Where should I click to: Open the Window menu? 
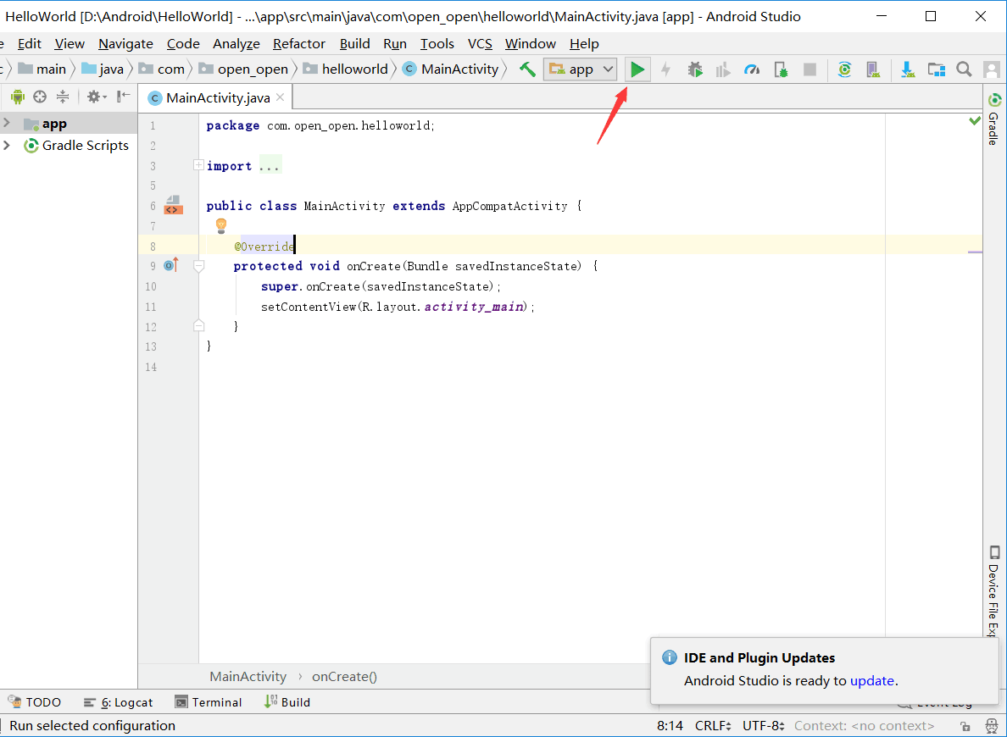click(x=531, y=44)
